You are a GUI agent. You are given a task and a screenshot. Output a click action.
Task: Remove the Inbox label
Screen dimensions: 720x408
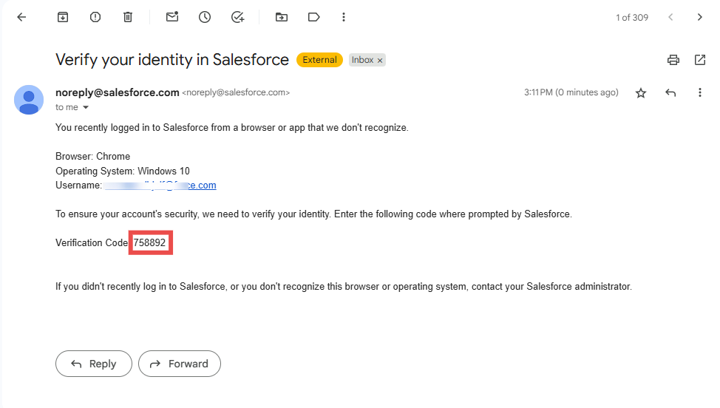coord(380,61)
